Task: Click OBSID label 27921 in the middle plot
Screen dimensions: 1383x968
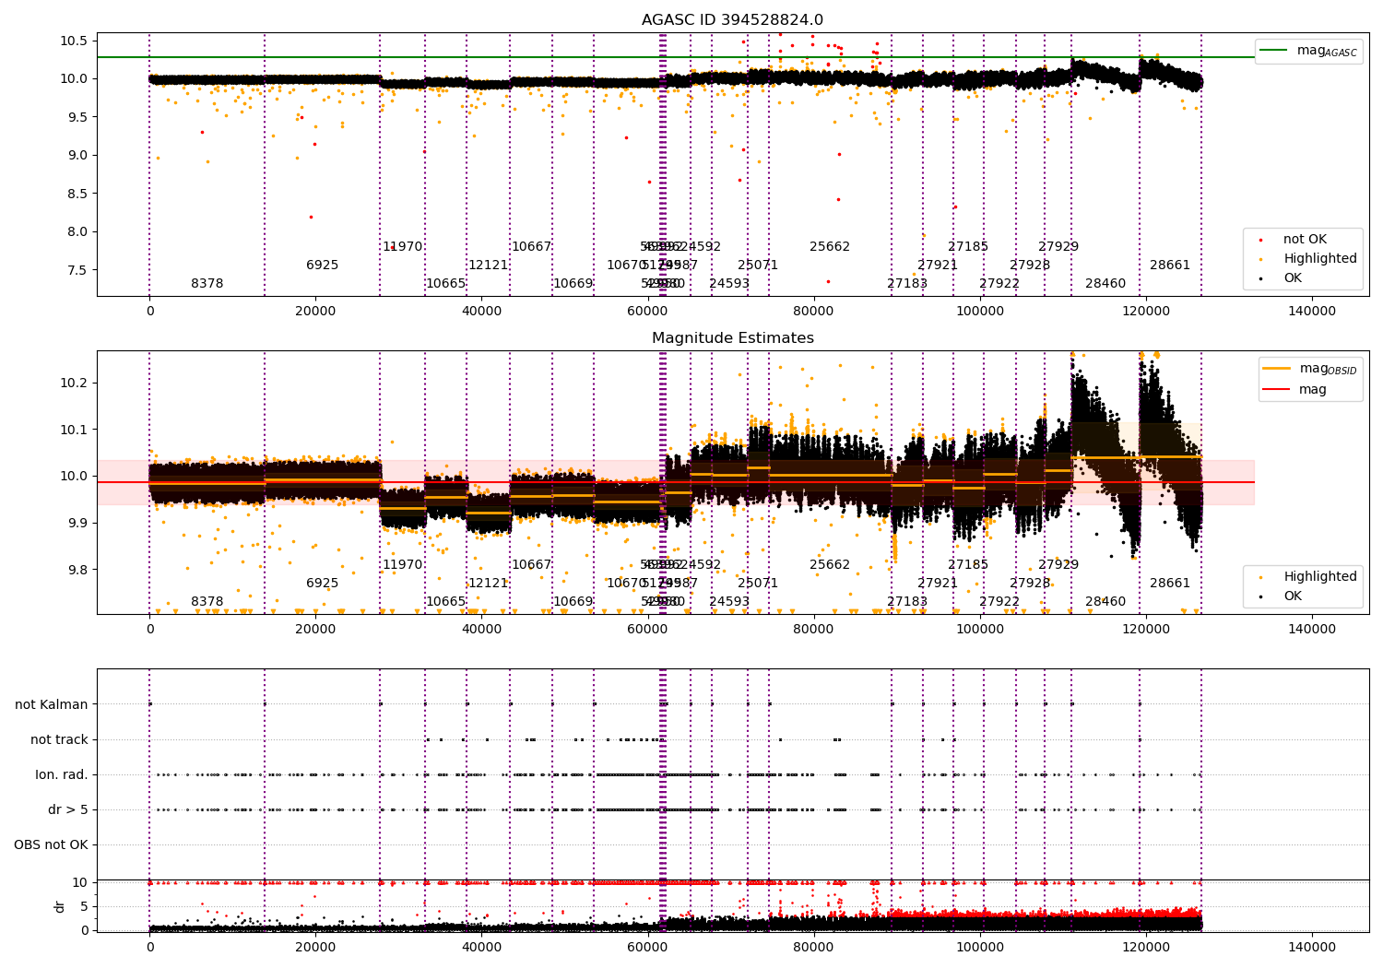Action: pyautogui.click(x=938, y=584)
